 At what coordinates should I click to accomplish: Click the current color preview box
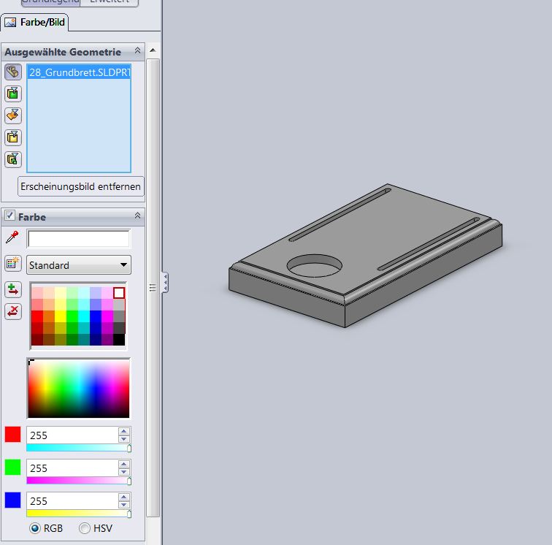coord(79,239)
